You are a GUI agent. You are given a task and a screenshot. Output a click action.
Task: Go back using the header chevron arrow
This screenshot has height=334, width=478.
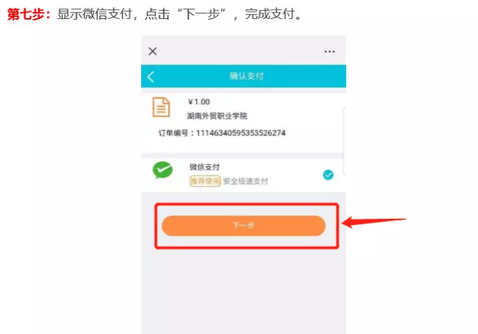tap(151, 76)
